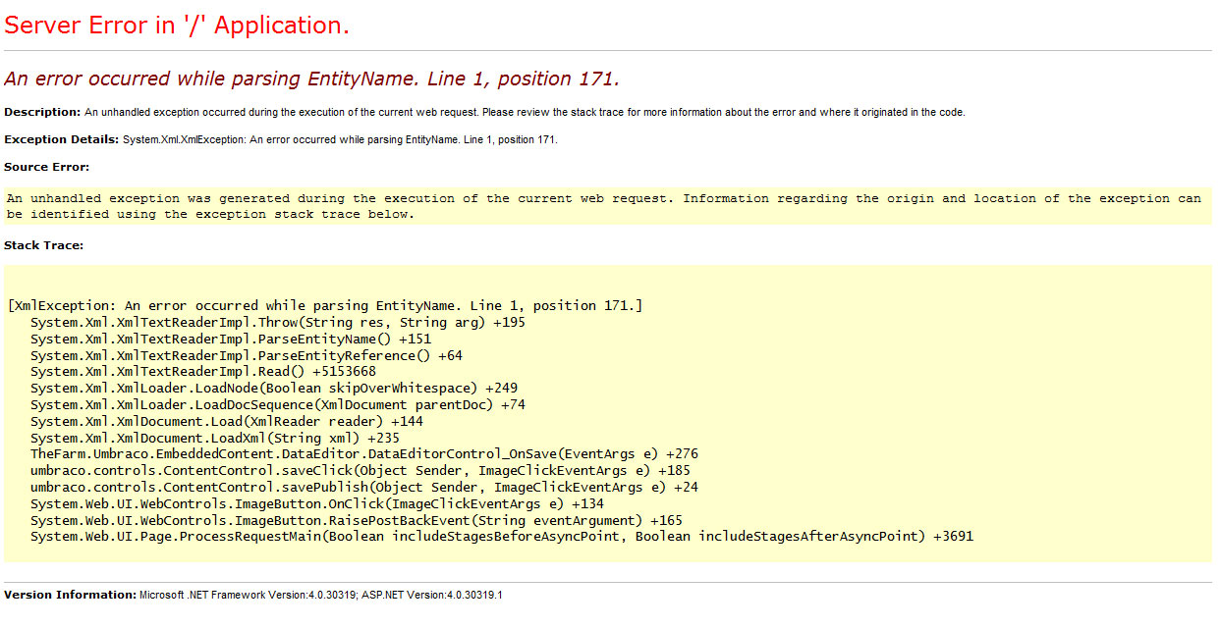
Task: Click the "An unhandled exception was generated" source error text
Action: 604,206
